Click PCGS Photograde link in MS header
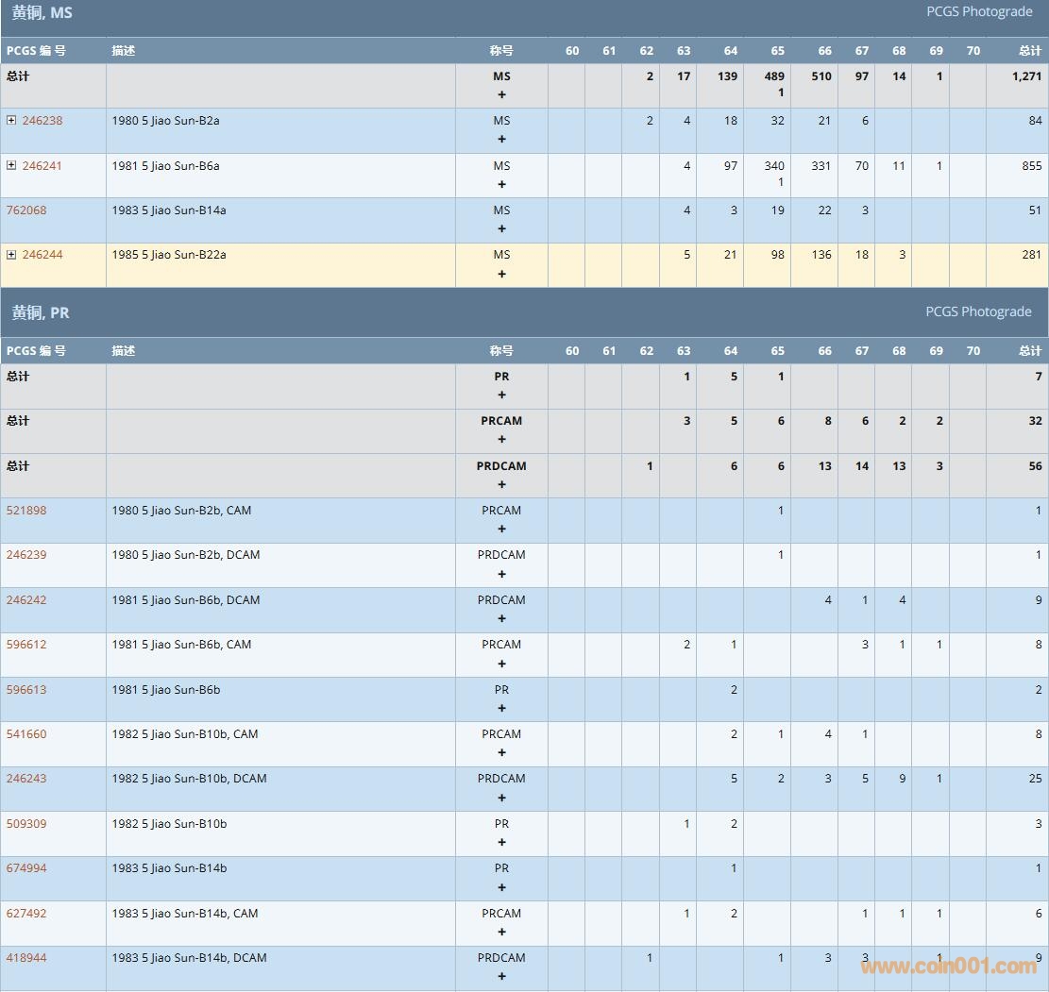Viewport: 1049px width, 992px height. 979,12
